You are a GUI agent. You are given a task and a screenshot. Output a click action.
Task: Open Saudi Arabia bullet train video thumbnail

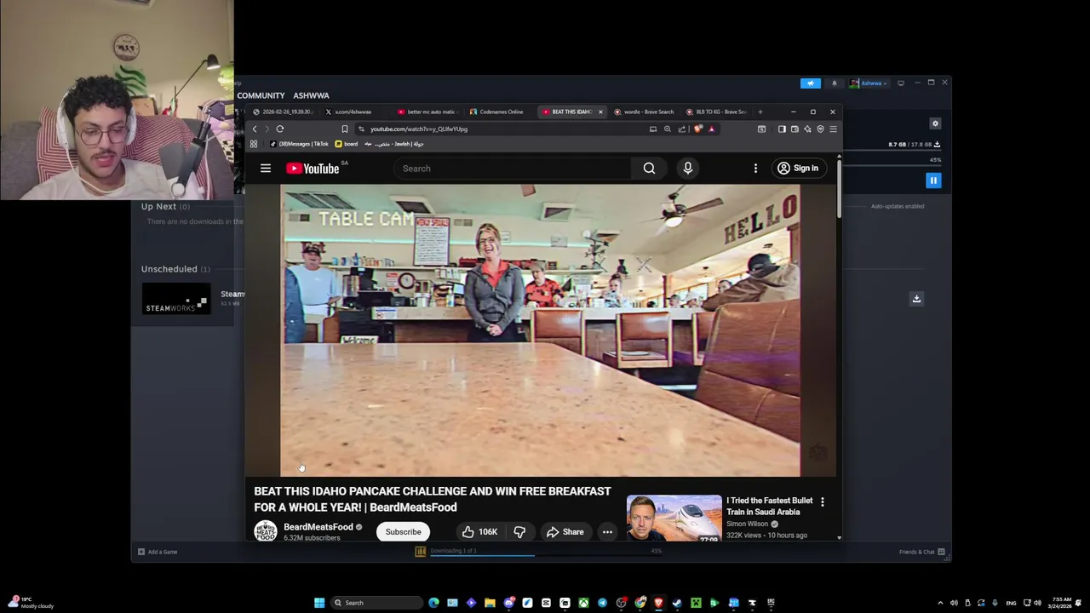(674, 518)
